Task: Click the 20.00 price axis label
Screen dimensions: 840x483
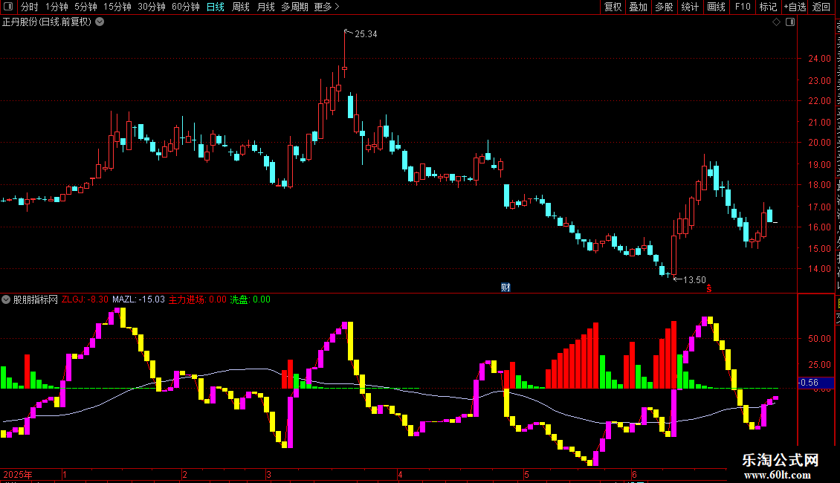Action: [820, 143]
